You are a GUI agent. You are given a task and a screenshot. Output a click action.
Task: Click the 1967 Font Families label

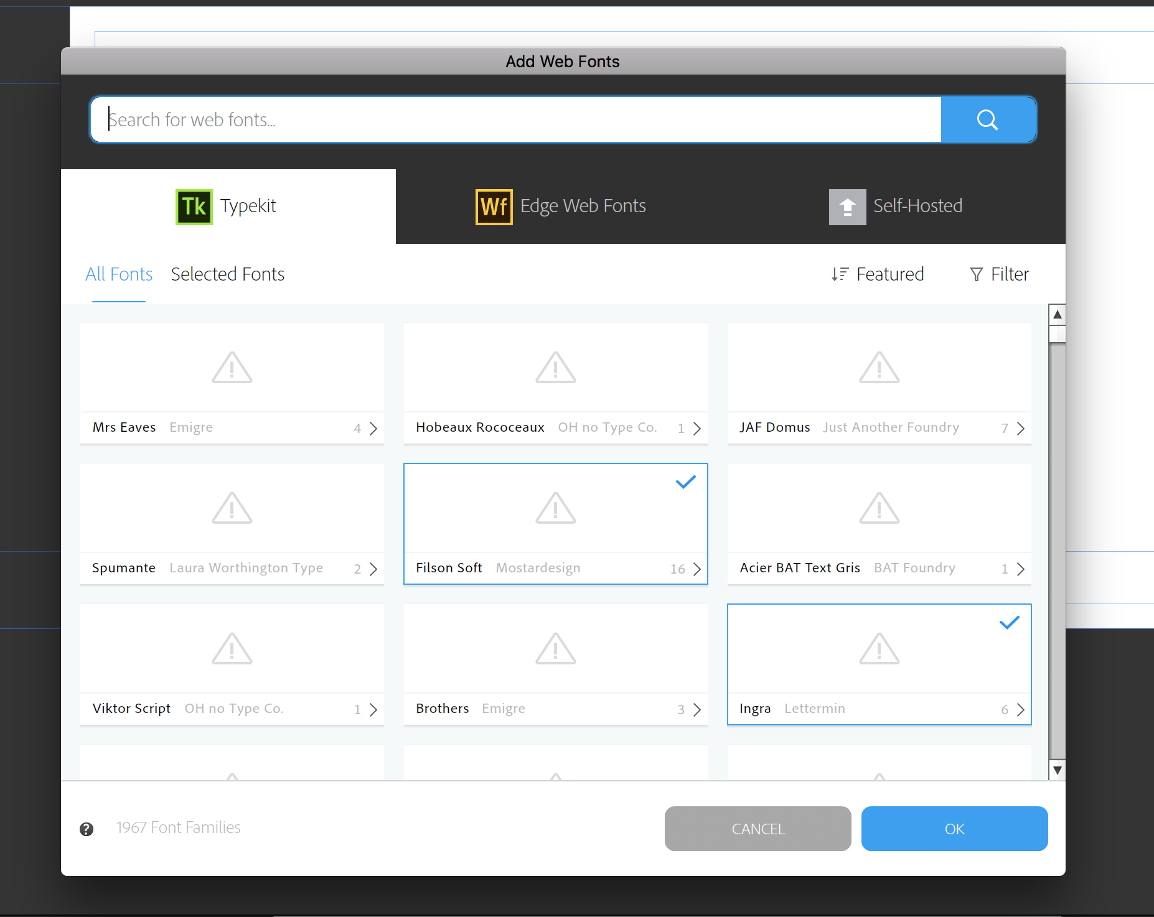click(x=179, y=827)
